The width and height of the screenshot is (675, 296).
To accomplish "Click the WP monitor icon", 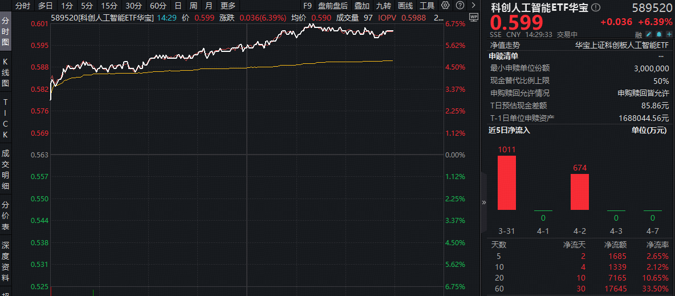I will pyautogui.click(x=471, y=18).
